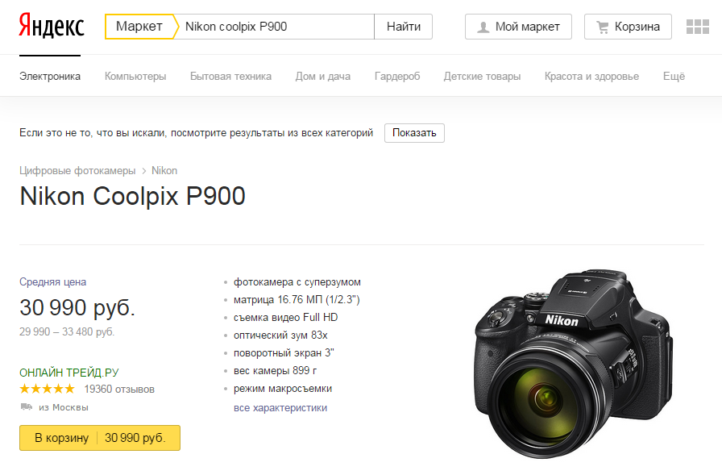
Task: Select the Гардероб category tab
Action: [397, 76]
